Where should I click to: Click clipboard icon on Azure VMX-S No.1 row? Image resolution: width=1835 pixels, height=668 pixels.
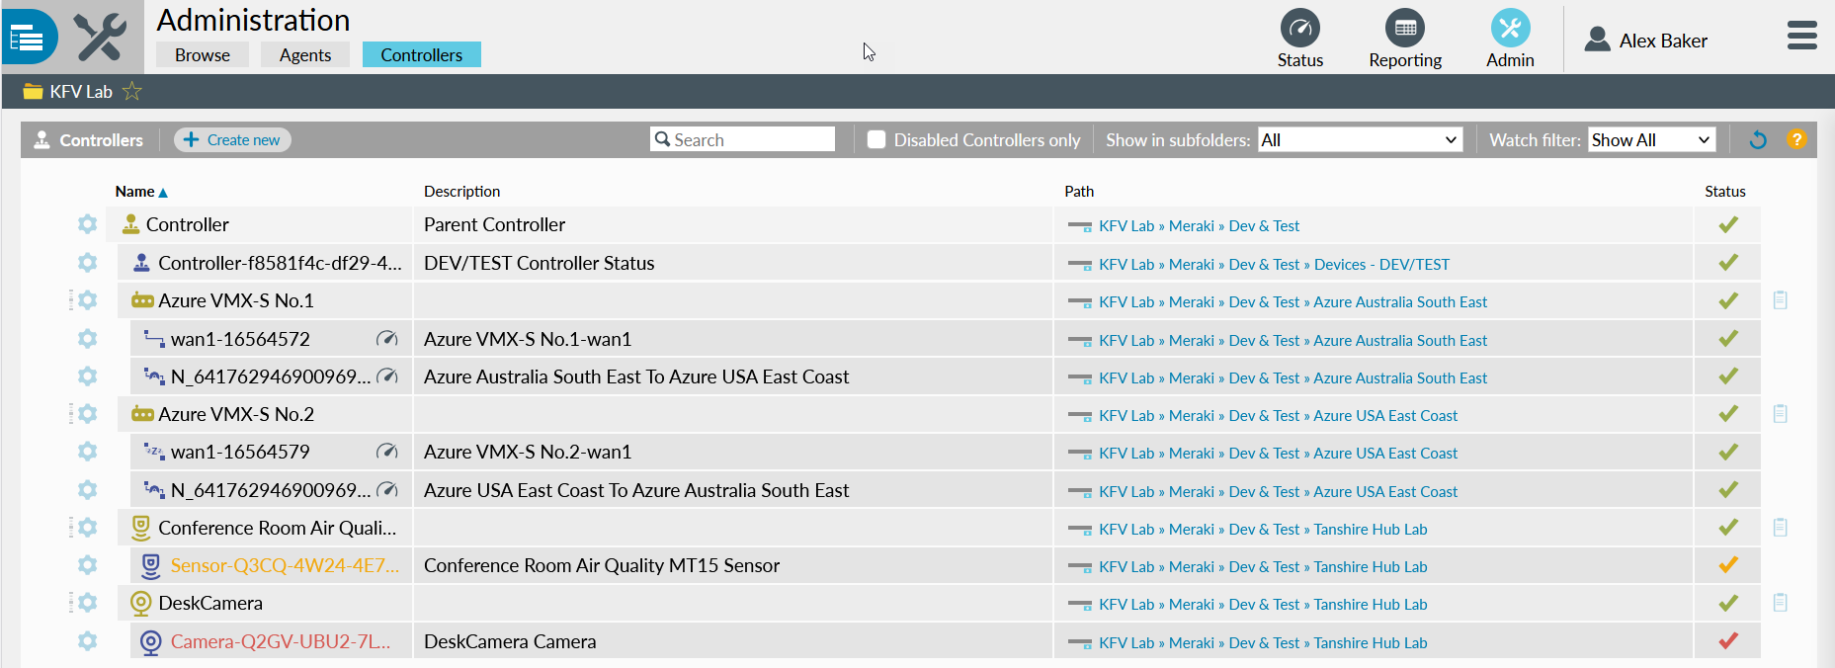pos(1780,300)
